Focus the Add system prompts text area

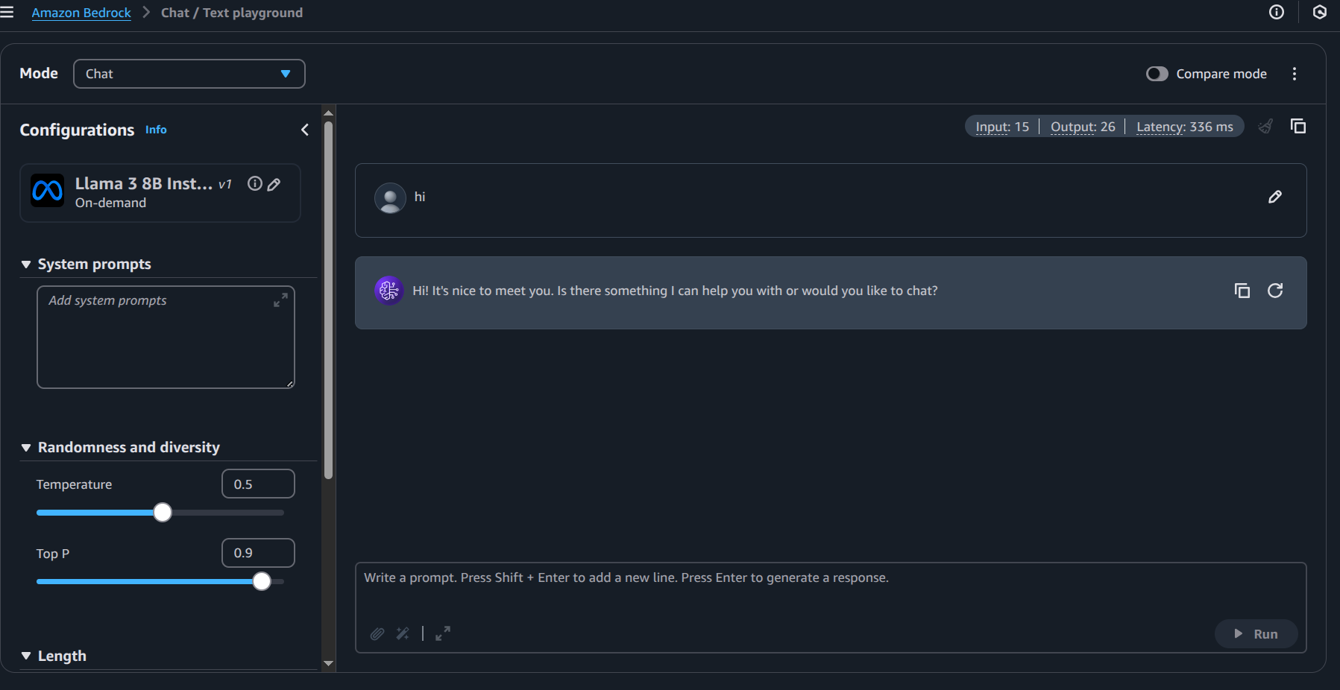point(166,338)
